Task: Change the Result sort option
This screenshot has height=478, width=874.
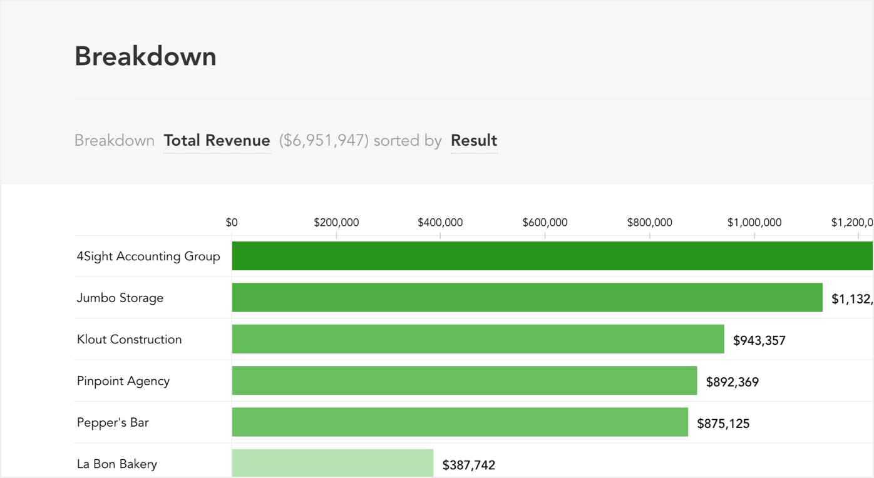Action: (x=474, y=141)
